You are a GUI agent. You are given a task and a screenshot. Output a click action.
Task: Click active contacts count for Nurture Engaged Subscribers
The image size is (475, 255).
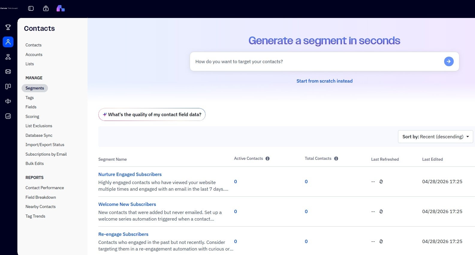click(236, 181)
